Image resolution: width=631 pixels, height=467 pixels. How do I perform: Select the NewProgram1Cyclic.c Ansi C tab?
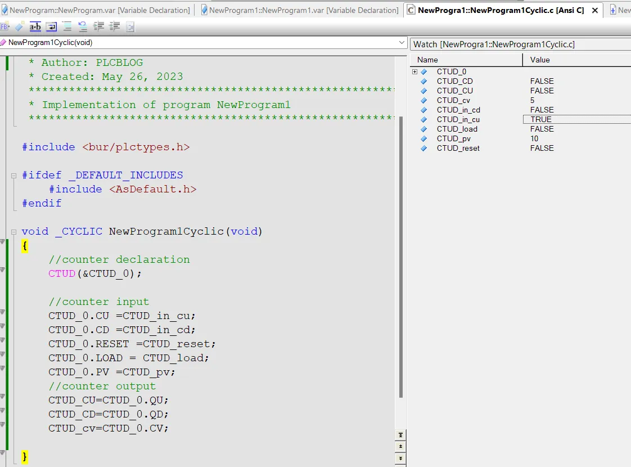[x=501, y=10]
